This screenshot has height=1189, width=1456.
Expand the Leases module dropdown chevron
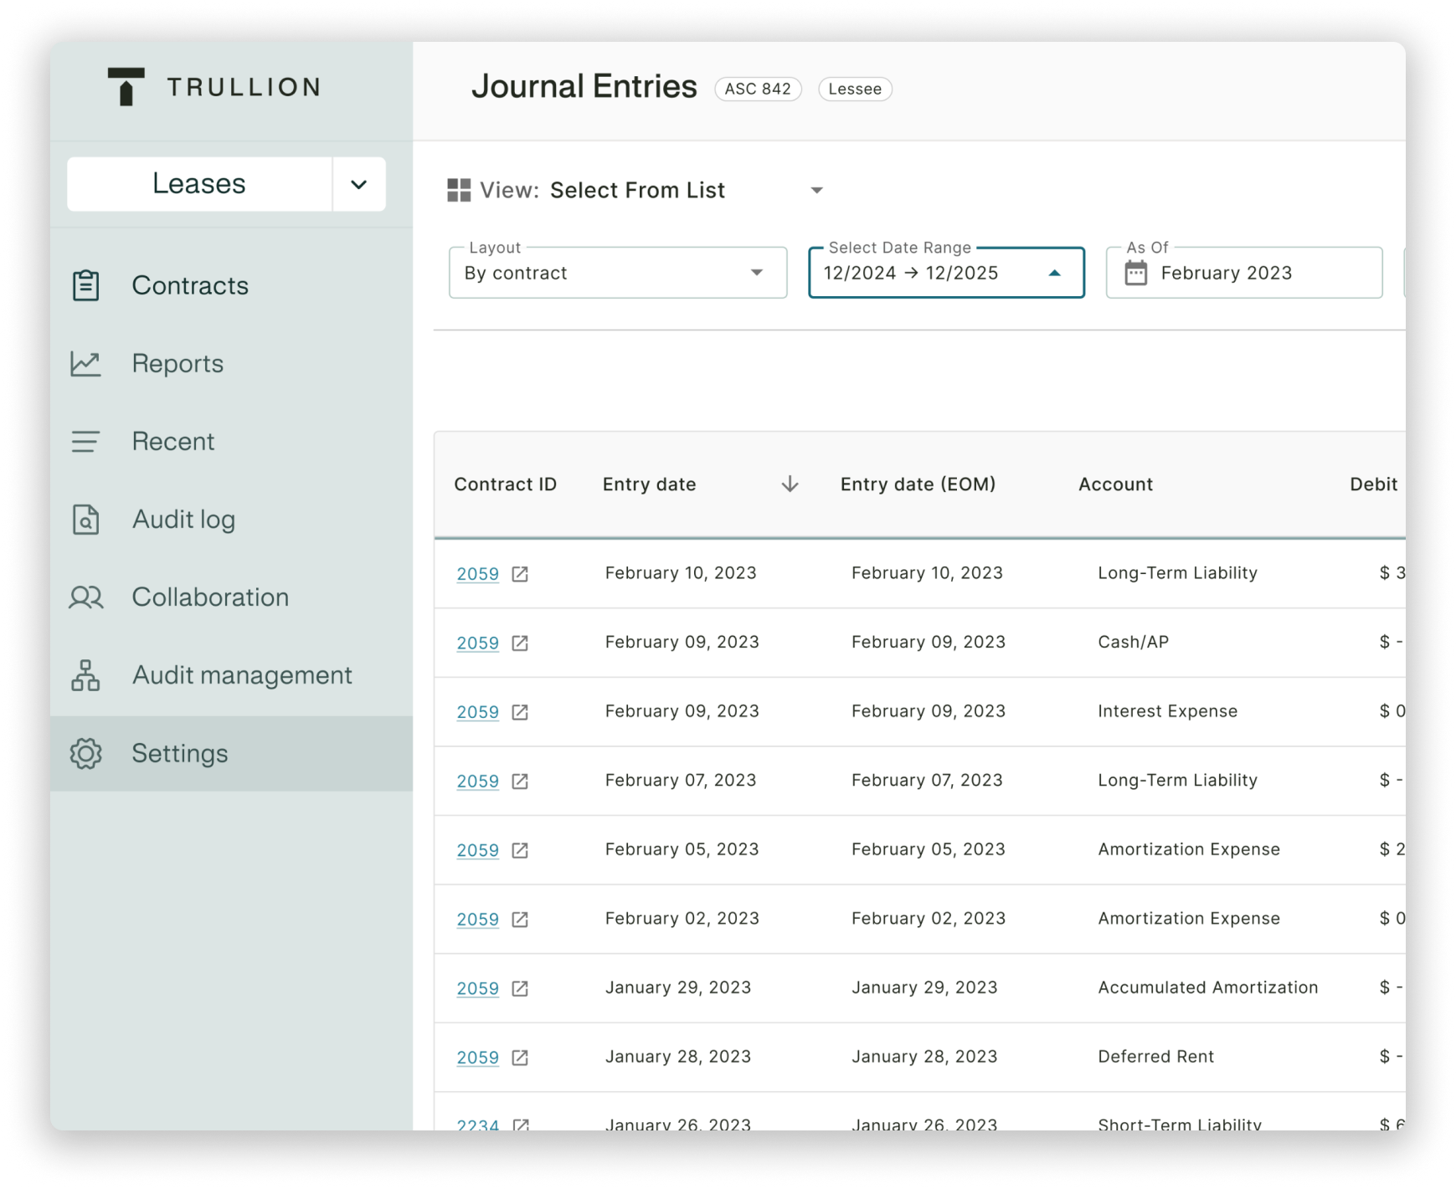click(358, 184)
